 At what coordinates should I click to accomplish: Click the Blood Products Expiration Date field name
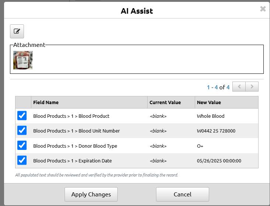tap(73, 161)
